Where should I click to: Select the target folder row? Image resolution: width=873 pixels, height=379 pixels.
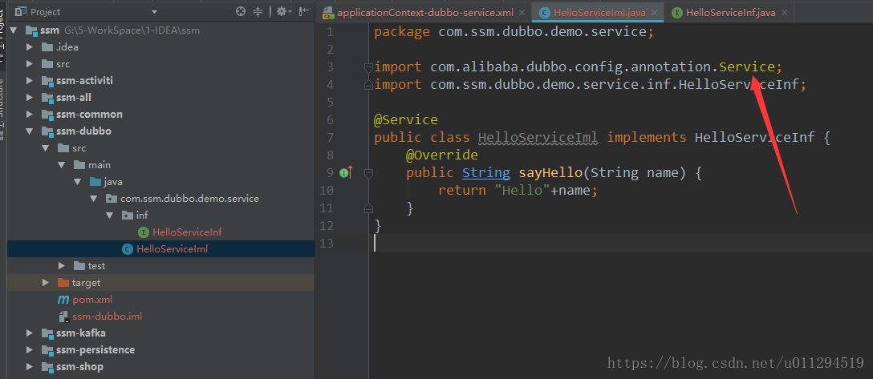click(x=161, y=282)
